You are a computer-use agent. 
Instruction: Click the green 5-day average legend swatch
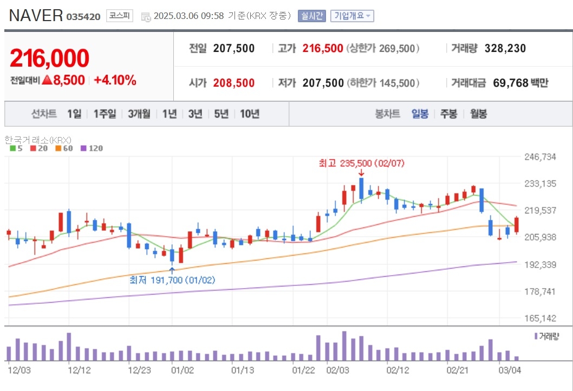pyautogui.click(x=13, y=148)
